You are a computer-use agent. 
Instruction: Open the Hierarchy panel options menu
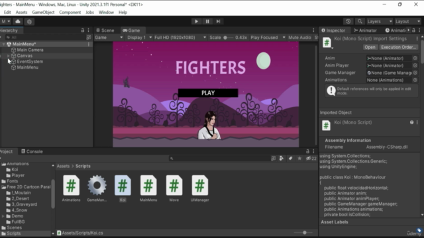click(88, 30)
